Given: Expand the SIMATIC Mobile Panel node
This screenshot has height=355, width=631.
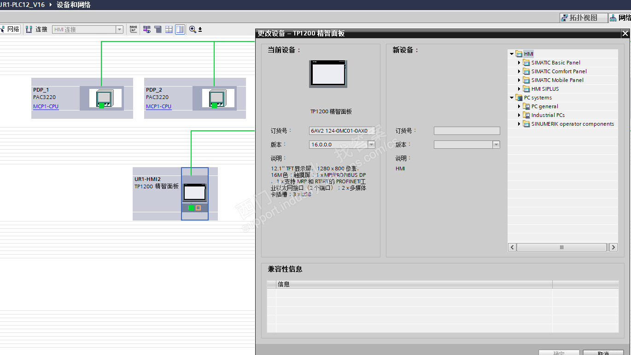Looking at the screenshot, I should (519, 80).
